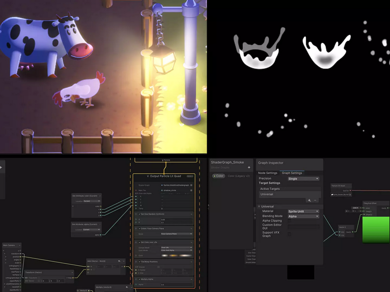Toggle the Set Color over Life checkbox

pyautogui.click(x=139, y=242)
